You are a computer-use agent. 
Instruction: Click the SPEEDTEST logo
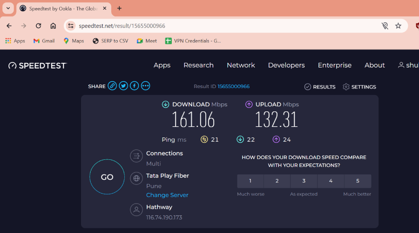pyautogui.click(x=38, y=66)
